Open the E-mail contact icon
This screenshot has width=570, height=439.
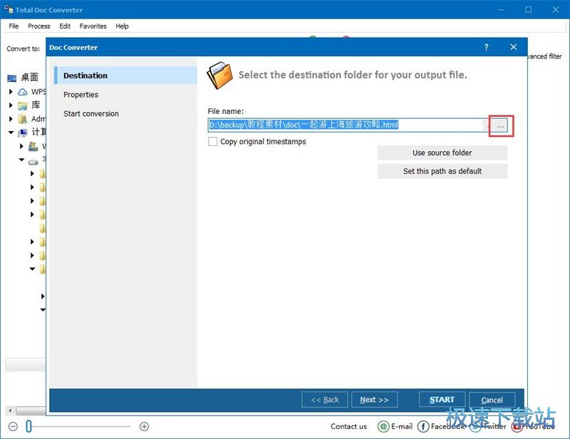pos(383,426)
